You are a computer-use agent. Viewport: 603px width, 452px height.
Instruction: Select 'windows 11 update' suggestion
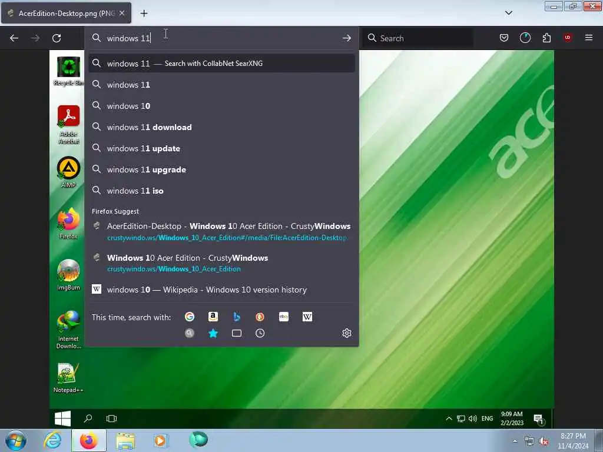click(221, 148)
